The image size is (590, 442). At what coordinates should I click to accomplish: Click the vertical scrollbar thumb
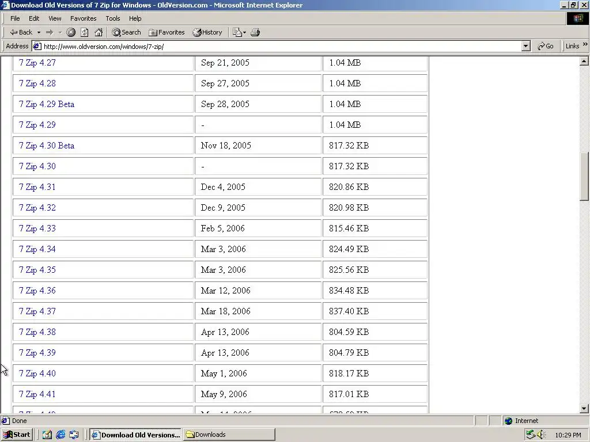point(584,177)
